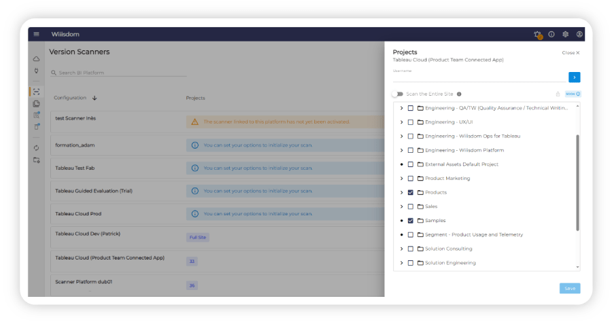Expand the Products project
The height and width of the screenshot is (322, 612).
(x=402, y=192)
